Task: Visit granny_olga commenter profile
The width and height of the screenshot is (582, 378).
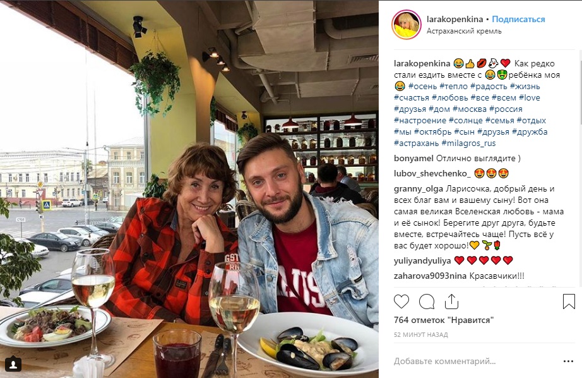Action: tap(419, 189)
